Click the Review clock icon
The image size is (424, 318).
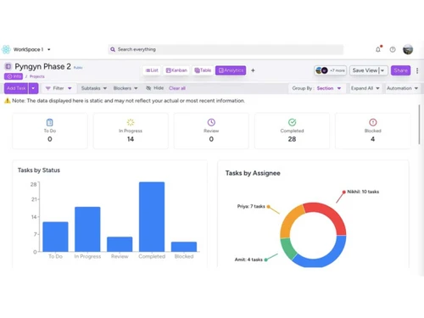211,122
